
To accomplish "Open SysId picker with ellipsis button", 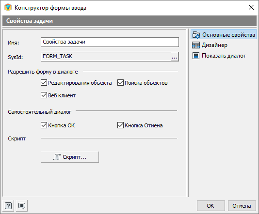I will point(175,57).
